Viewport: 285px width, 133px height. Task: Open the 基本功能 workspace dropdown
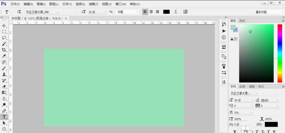tap(269, 12)
